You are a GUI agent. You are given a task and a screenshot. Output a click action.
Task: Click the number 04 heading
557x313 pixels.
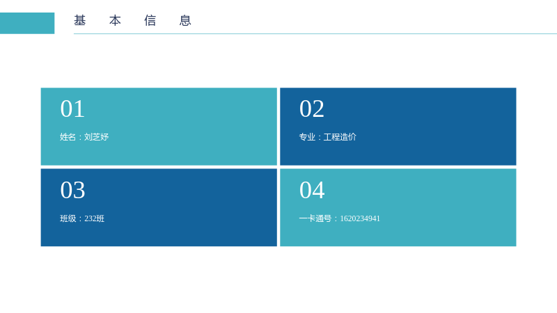pos(312,190)
